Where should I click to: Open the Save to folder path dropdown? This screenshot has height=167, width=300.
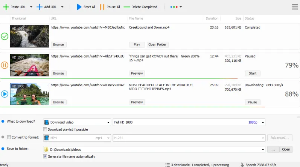(x=263, y=149)
